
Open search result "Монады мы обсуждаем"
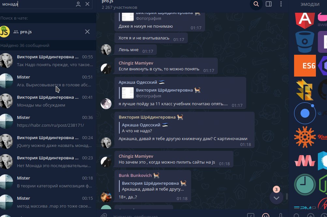pyautogui.click(x=48, y=101)
